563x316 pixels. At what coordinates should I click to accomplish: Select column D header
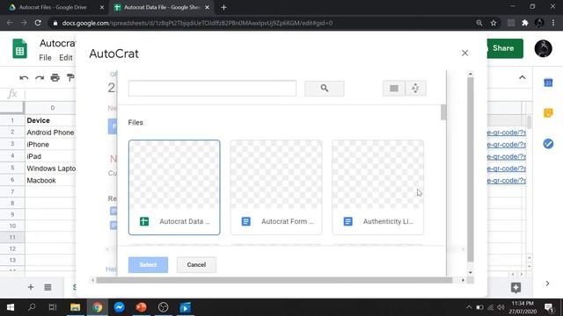(x=53, y=108)
